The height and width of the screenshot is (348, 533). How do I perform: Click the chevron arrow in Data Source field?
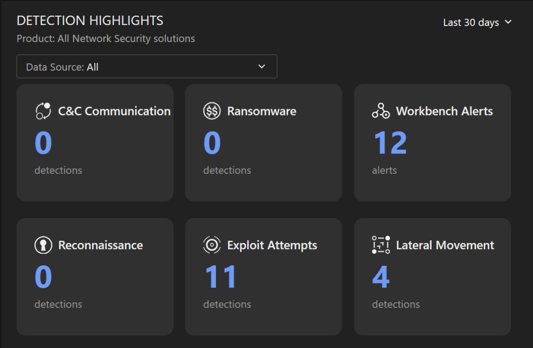coord(262,67)
